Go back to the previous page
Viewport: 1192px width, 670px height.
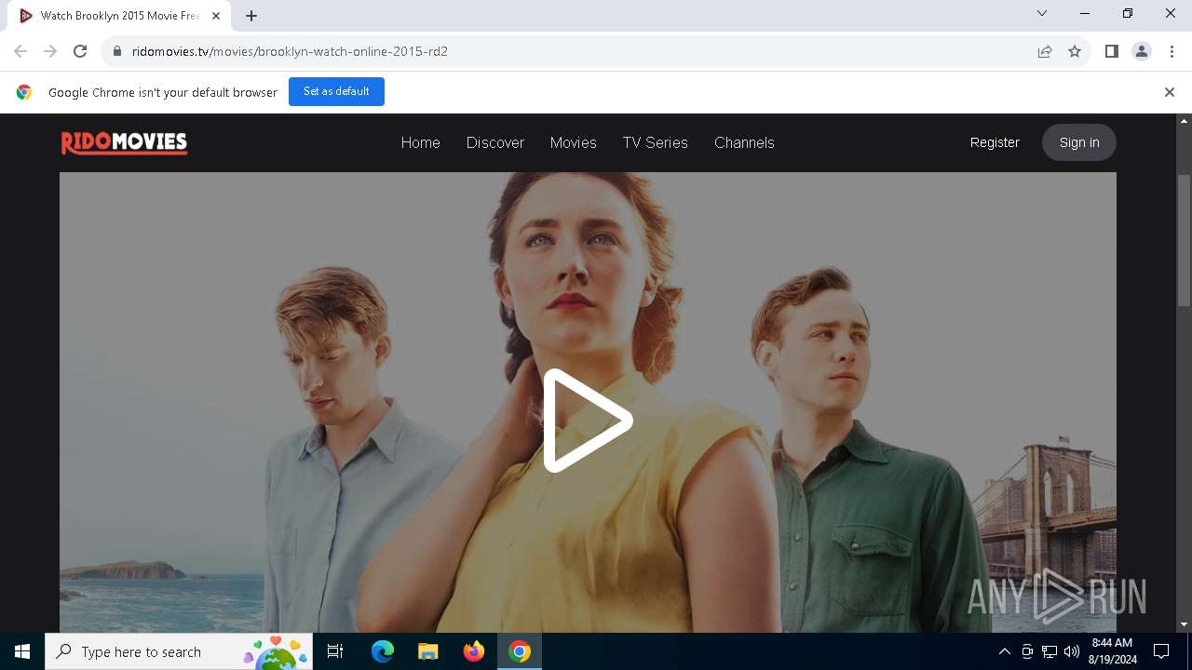point(20,51)
